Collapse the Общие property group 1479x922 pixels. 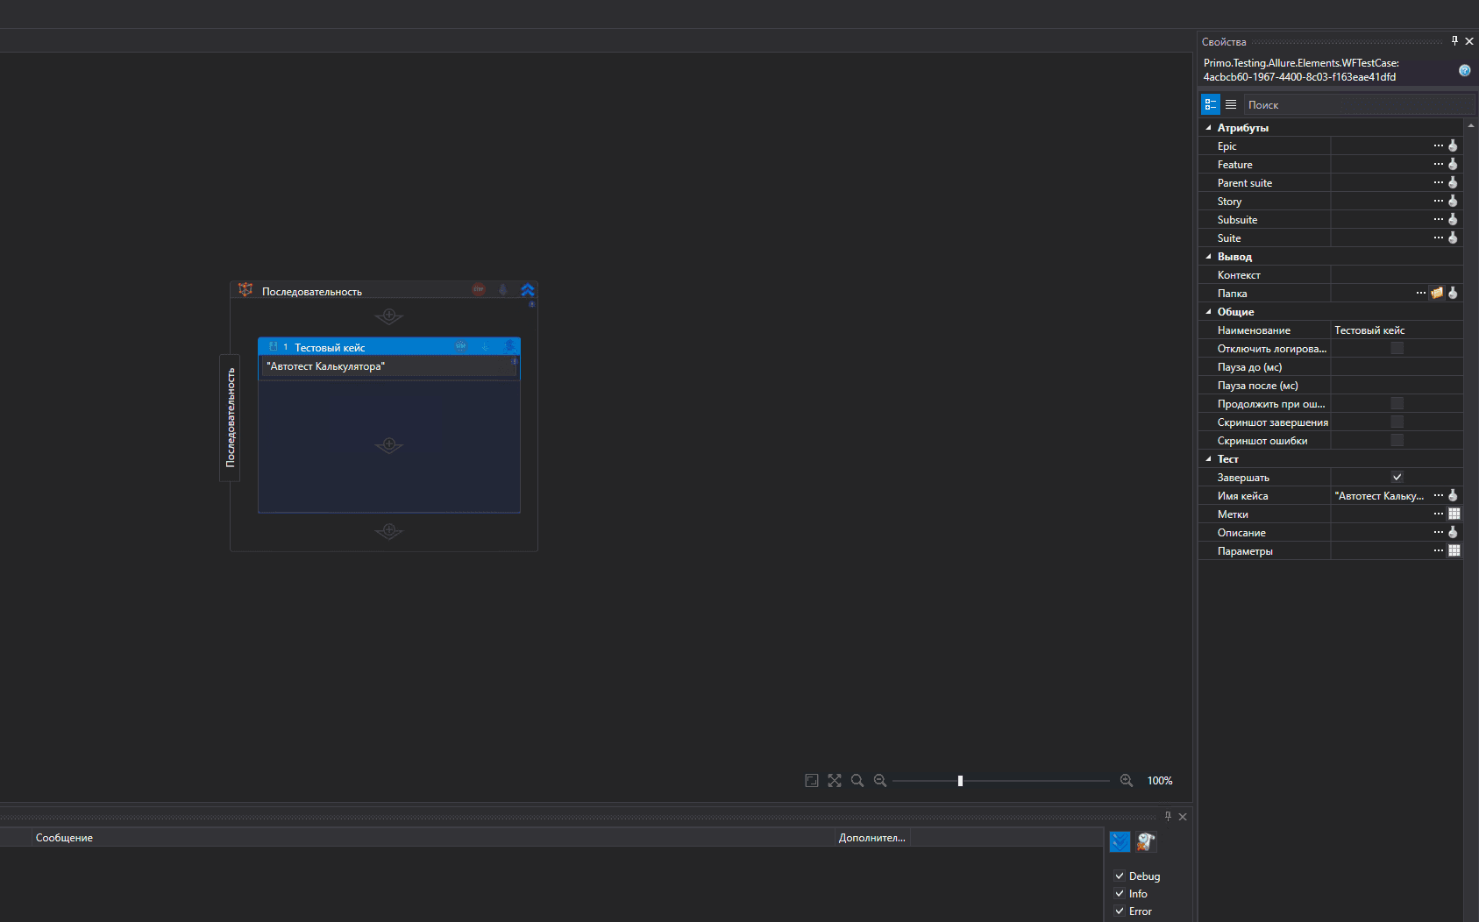coord(1209,312)
